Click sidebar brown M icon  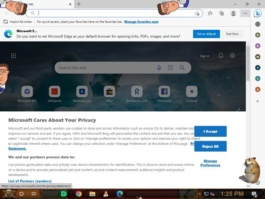click(257, 57)
